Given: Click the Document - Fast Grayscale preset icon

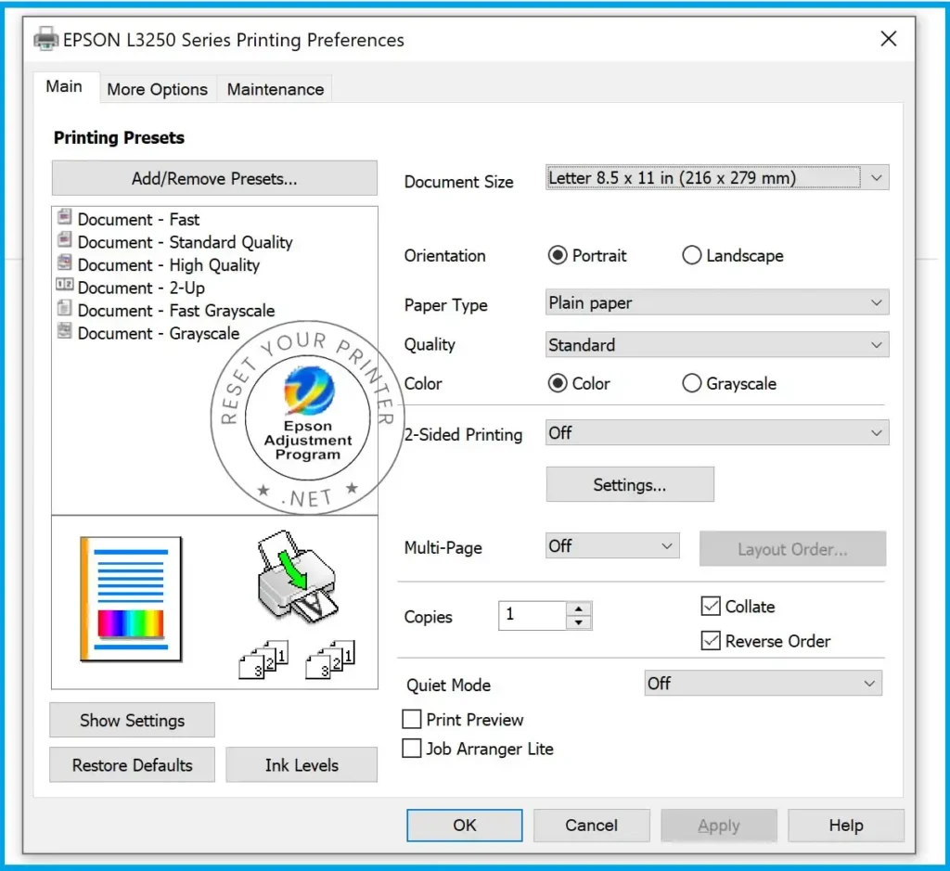Looking at the screenshot, I should 65,308.
